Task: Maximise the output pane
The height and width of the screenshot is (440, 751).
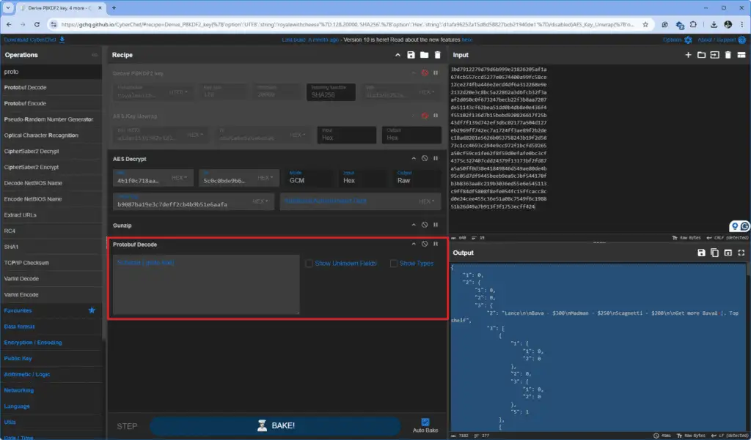Action: pyautogui.click(x=741, y=253)
